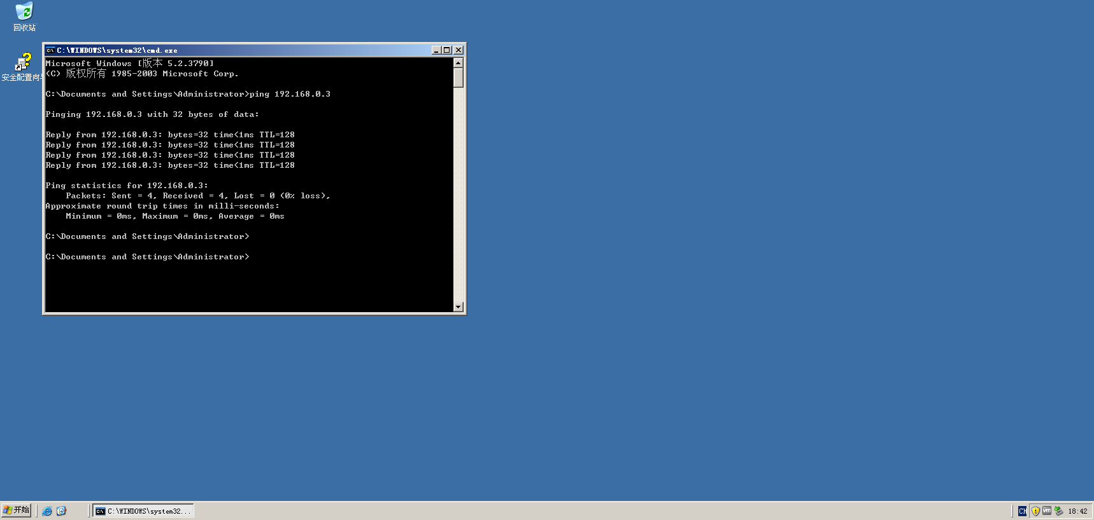Viewport: 1094px width, 520px height.
Task: Select the cmd.exe taskbar button
Action: 143,511
